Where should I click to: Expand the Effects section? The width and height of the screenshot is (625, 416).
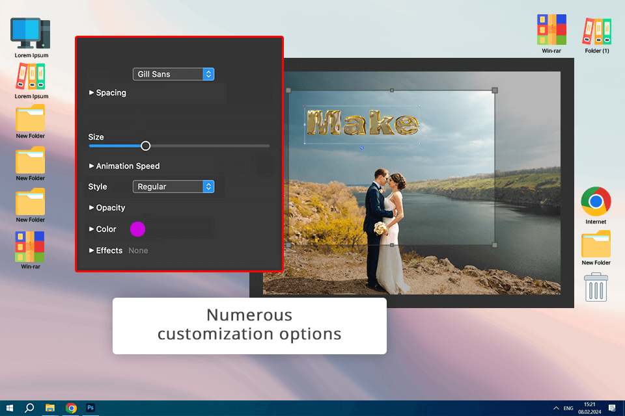coord(105,250)
